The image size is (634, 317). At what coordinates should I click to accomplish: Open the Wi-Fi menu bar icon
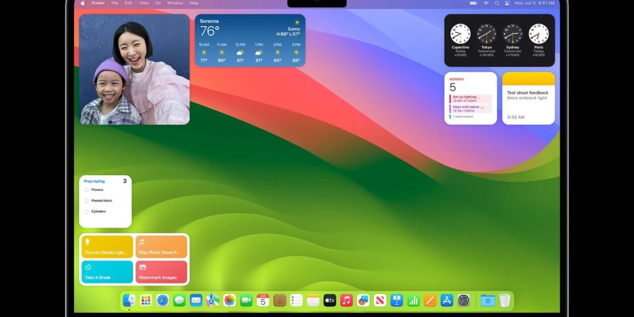(x=486, y=3)
